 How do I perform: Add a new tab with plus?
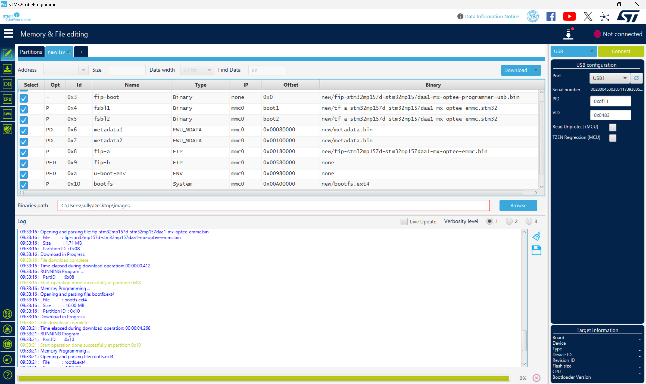(81, 52)
